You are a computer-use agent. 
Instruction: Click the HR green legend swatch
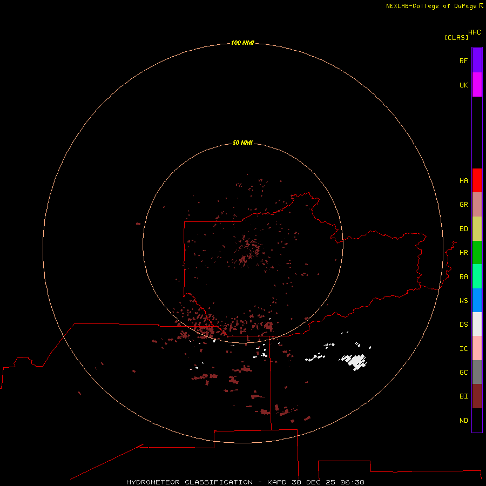[x=477, y=253]
